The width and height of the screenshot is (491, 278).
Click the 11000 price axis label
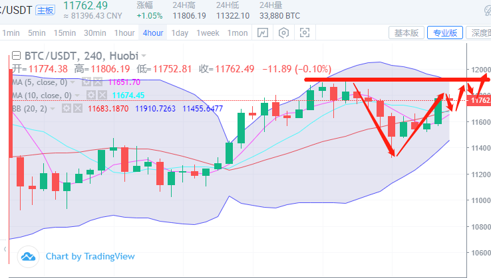coord(480,200)
